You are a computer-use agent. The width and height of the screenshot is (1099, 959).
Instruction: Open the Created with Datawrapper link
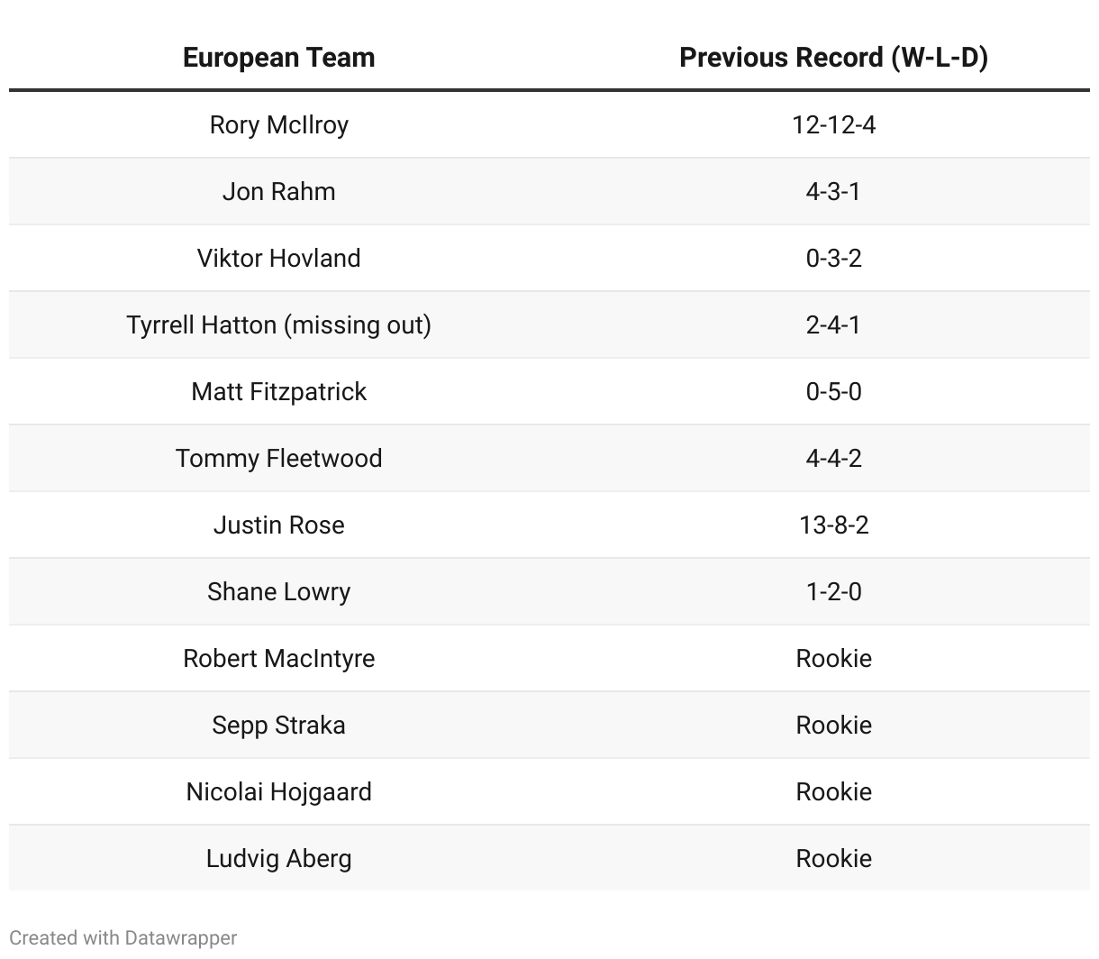(123, 937)
